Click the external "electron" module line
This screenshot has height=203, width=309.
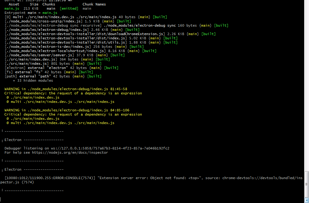tap(61, 68)
